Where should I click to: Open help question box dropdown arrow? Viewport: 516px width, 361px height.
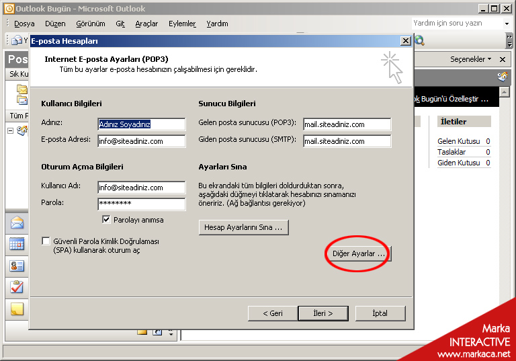pyautogui.click(x=507, y=24)
